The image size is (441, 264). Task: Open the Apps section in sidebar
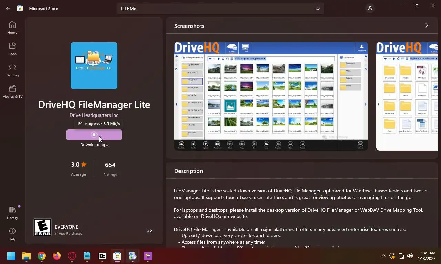(x=12, y=49)
